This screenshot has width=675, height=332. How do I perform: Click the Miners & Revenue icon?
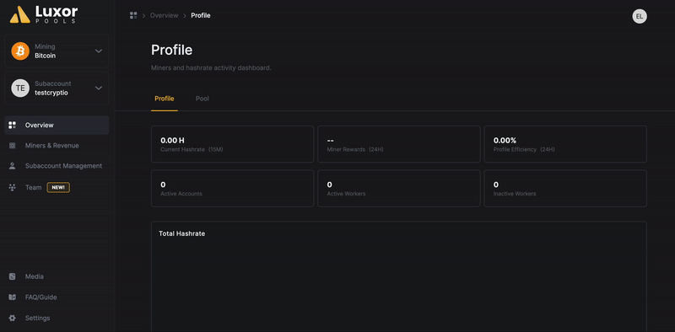point(13,146)
